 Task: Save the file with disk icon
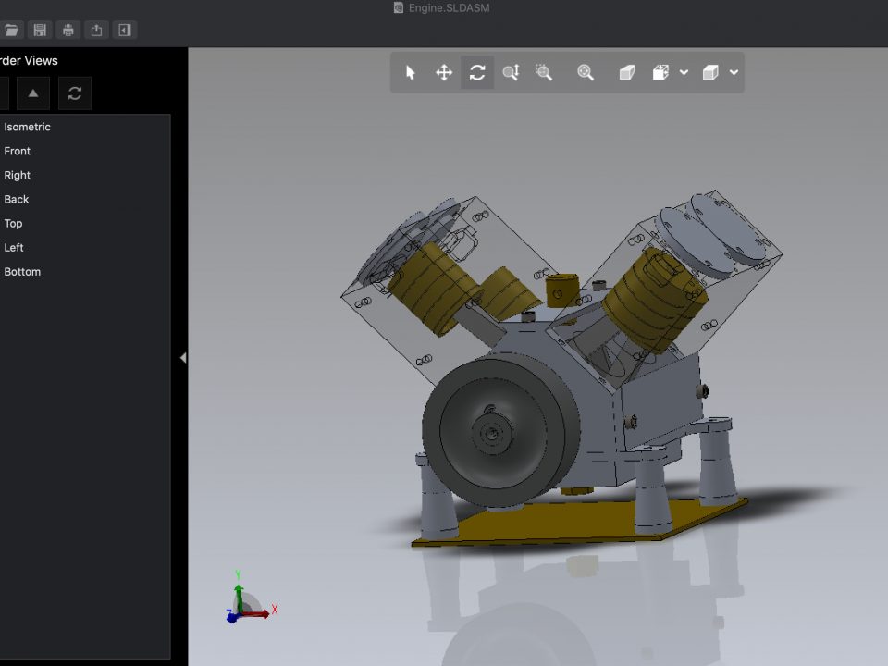tap(40, 30)
